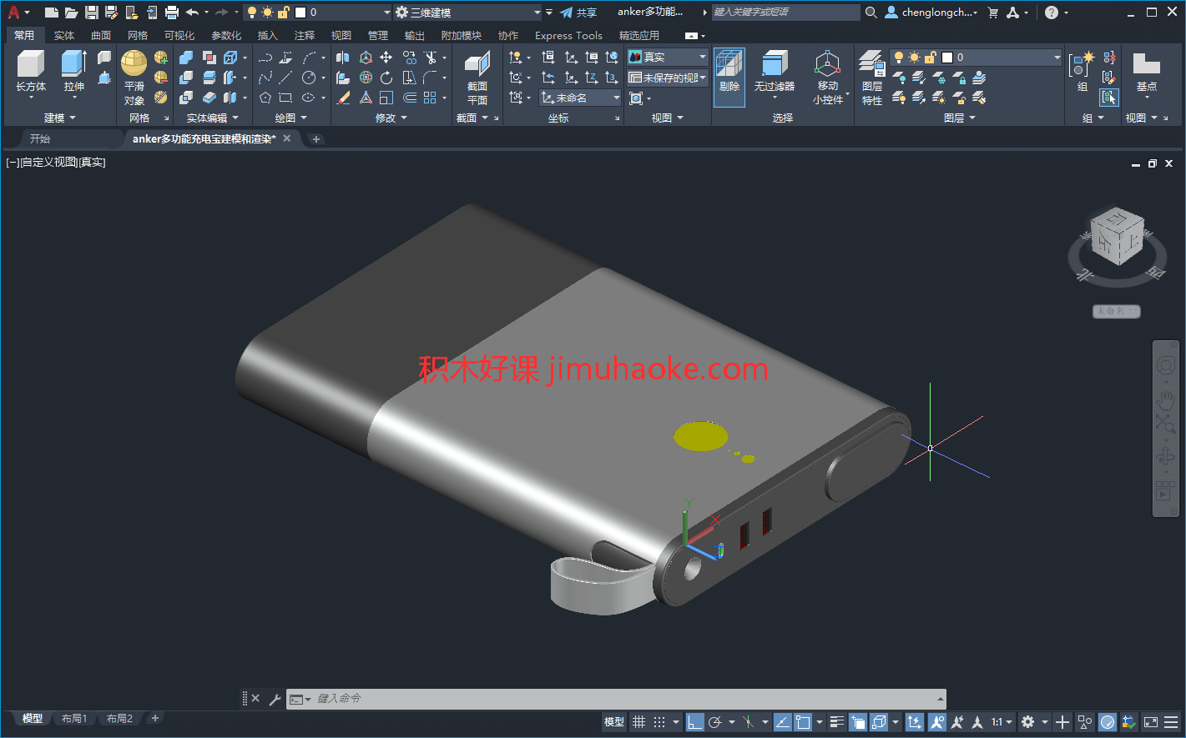This screenshot has height=738, width=1186.
Task: Expand the 绘图 panel
Action: pos(290,118)
